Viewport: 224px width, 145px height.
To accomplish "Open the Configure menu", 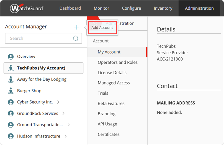I will coord(132,8).
